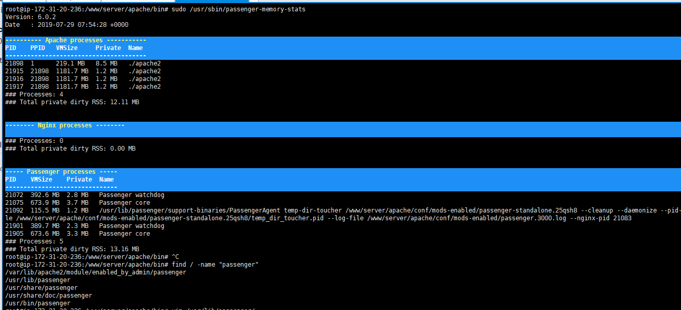
Task: Select the 'Version: 6.0.2' line
Action: click(31, 17)
